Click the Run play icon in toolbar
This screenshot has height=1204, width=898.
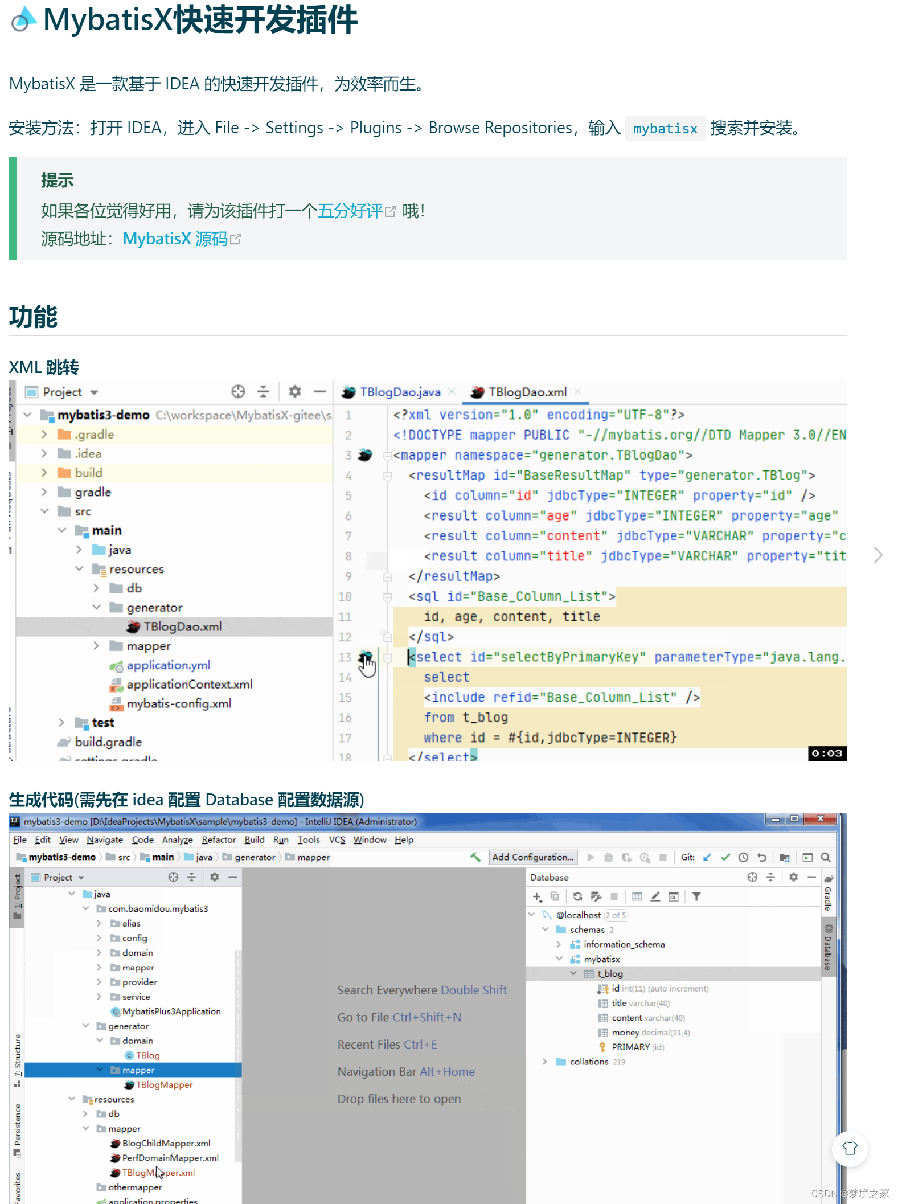pyautogui.click(x=591, y=858)
